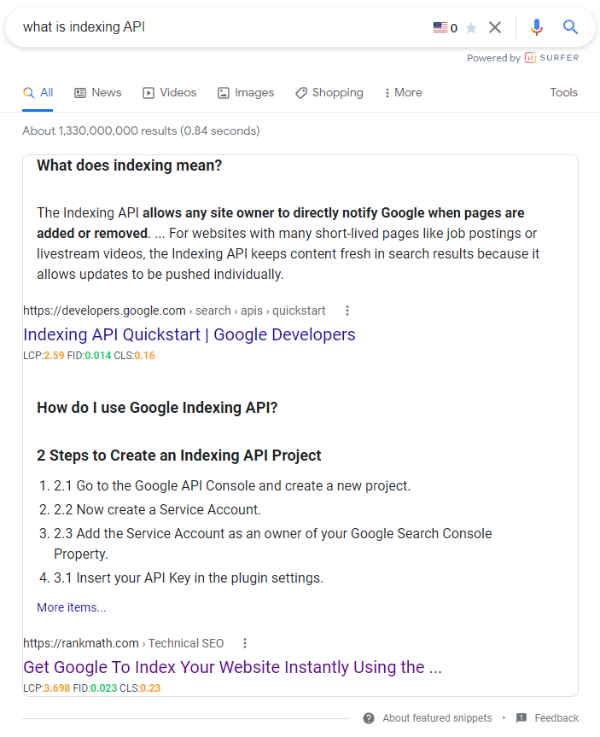Click the Powered by Surfer text
600x737 pixels.
click(523, 58)
